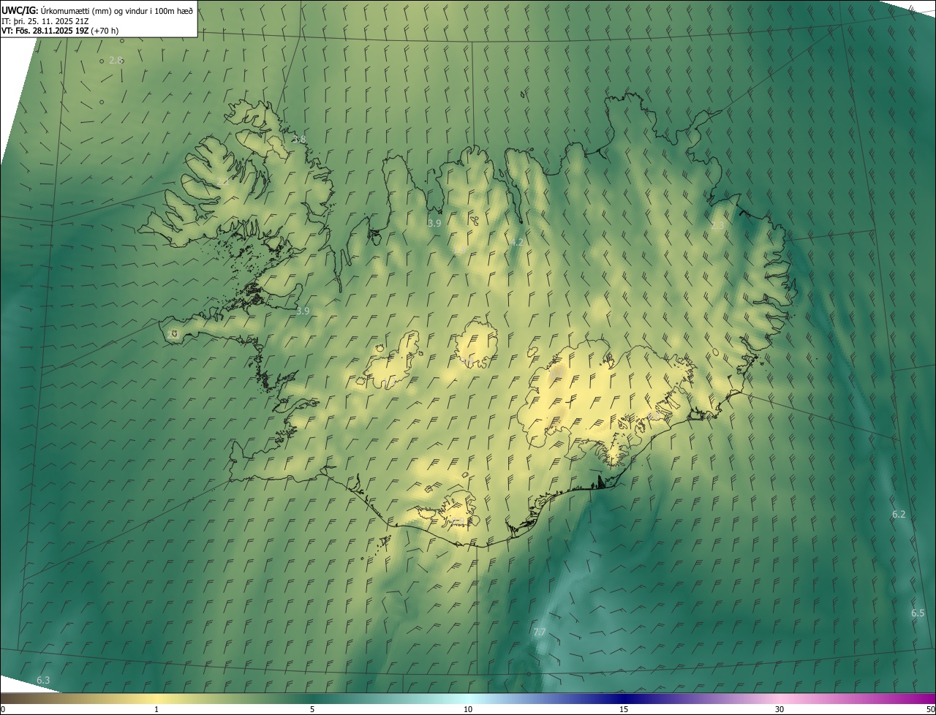This screenshot has height=715, width=936.
Task: Click the colorbar tick label 0
Action: coord(3,710)
